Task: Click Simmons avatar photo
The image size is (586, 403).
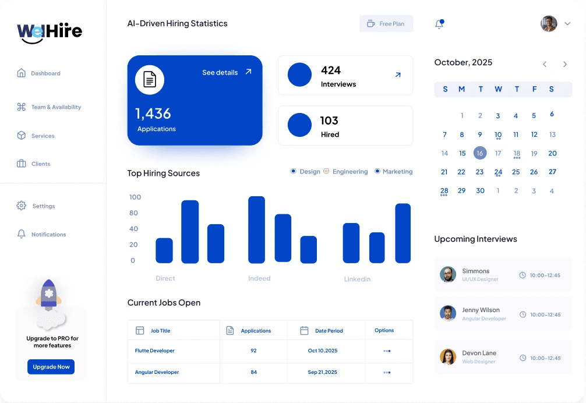Action: coord(448,274)
